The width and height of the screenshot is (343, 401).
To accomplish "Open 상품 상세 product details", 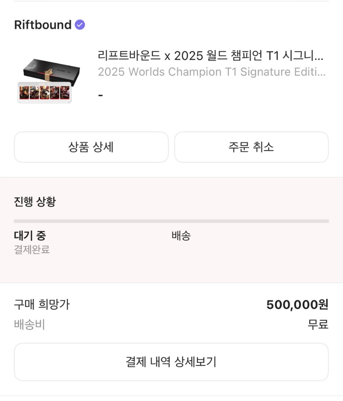I will tap(91, 147).
